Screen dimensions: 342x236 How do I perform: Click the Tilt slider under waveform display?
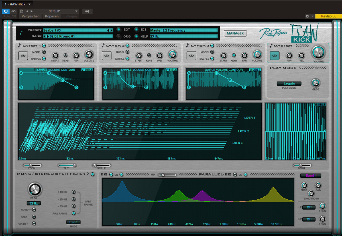pyautogui.click(x=67, y=165)
